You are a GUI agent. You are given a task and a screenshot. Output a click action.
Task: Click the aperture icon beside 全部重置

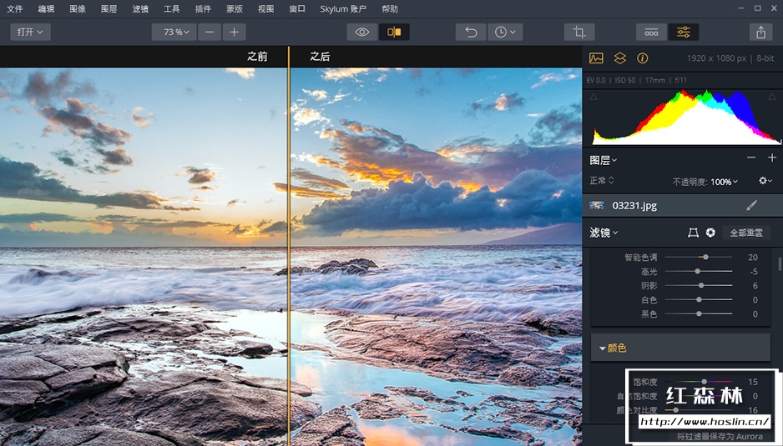pyautogui.click(x=710, y=233)
